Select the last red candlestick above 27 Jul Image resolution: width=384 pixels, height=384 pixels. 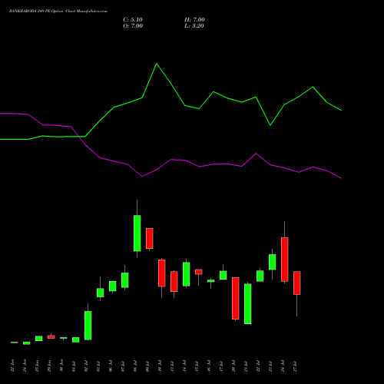tap(297, 283)
